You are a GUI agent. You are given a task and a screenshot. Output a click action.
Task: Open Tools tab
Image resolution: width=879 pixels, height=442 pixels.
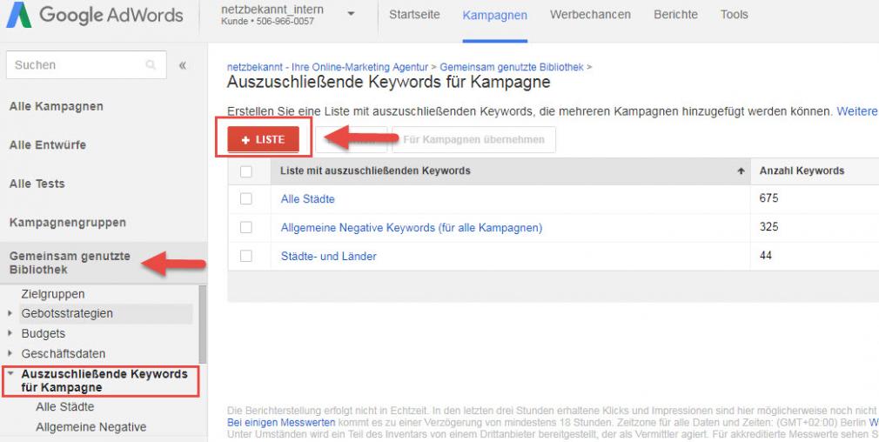click(735, 15)
